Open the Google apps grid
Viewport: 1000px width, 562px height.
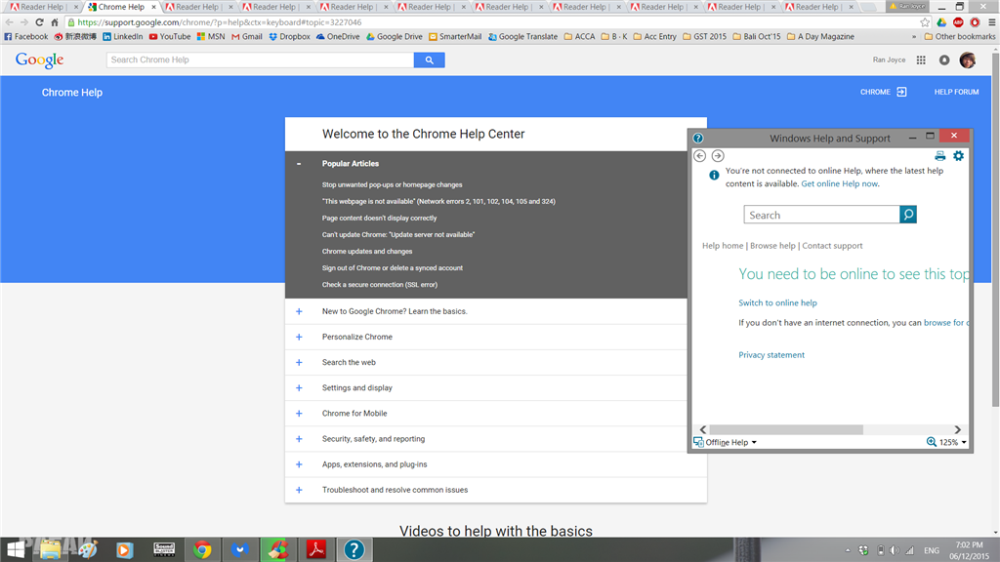point(921,60)
